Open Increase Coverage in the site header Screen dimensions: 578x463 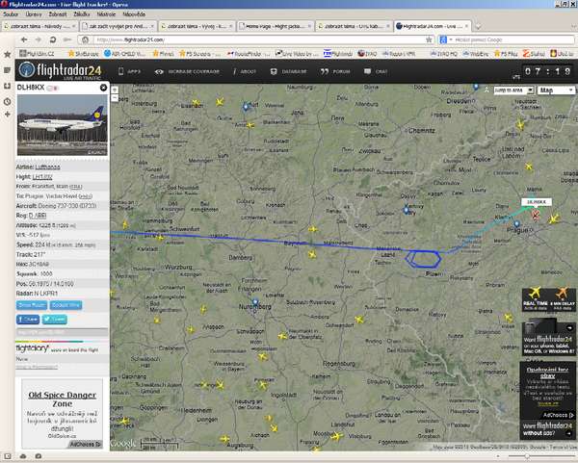tap(187, 71)
